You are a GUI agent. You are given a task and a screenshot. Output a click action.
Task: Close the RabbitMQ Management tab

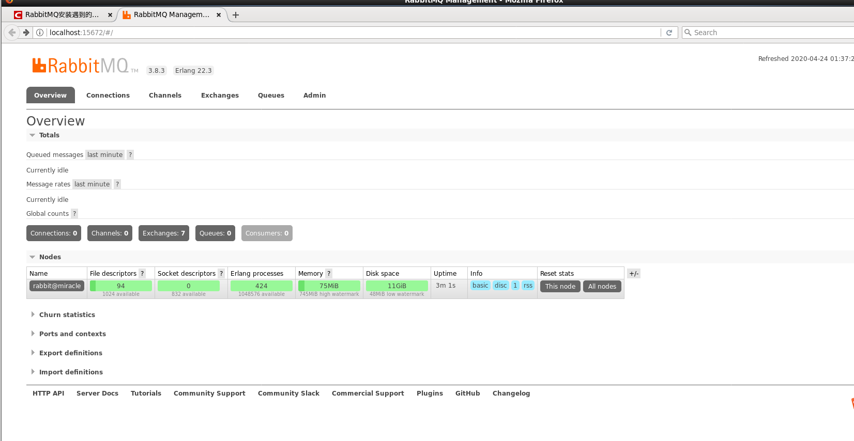coord(219,15)
